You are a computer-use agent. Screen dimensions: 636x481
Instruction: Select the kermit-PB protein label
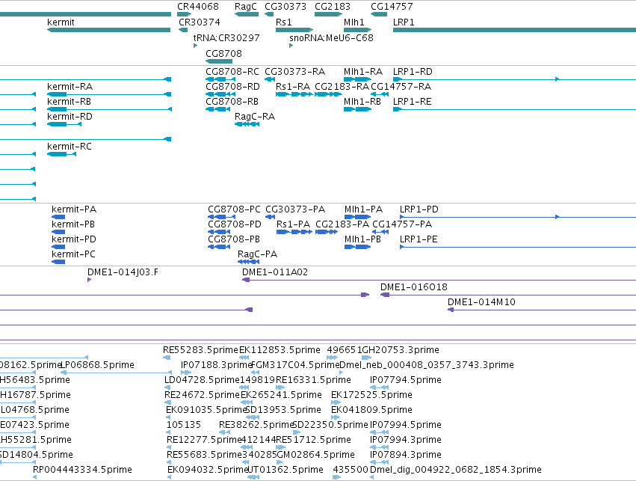73,224
